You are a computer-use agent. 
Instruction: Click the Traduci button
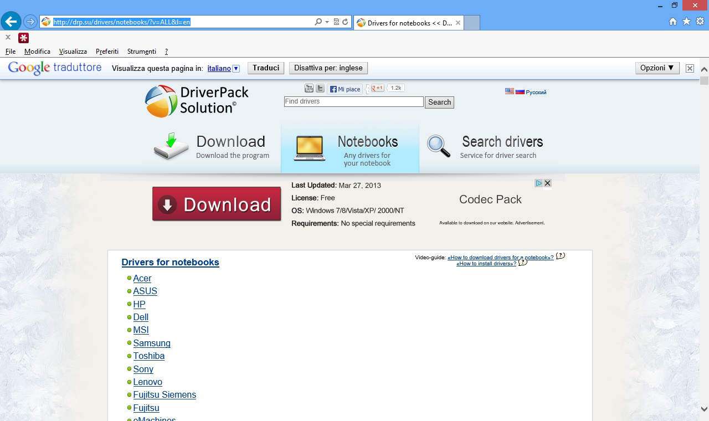click(265, 68)
